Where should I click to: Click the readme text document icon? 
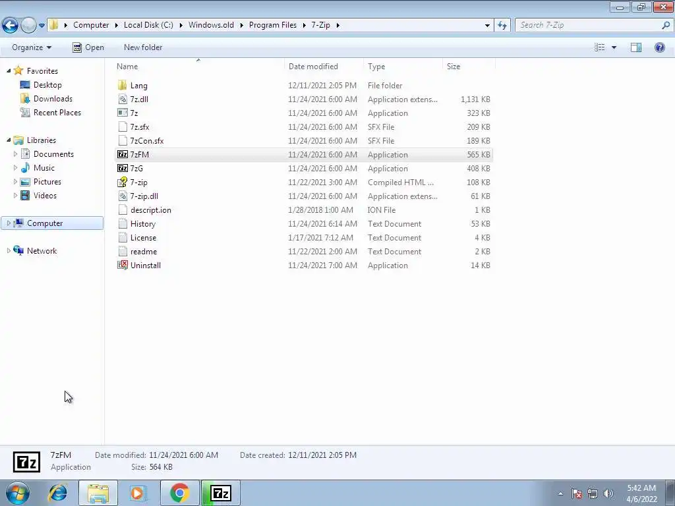(122, 251)
